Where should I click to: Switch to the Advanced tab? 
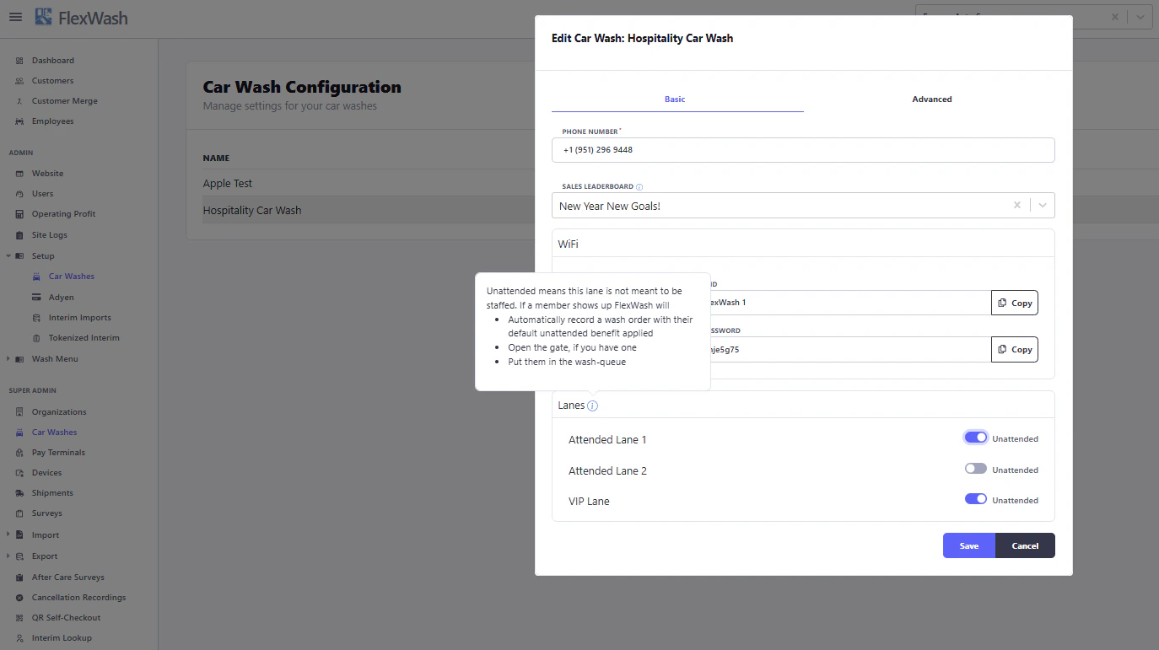point(931,99)
